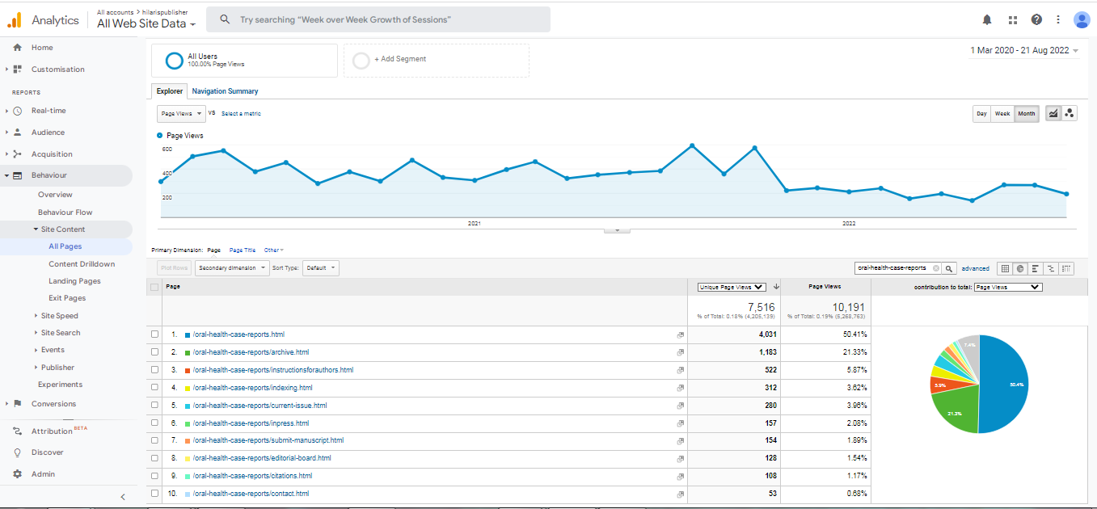
Task: Click the Admin gear icon in sidebar
Action: pyautogui.click(x=17, y=474)
